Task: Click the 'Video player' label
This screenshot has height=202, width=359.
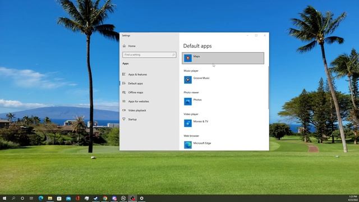Action: pyautogui.click(x=191, y=114)
